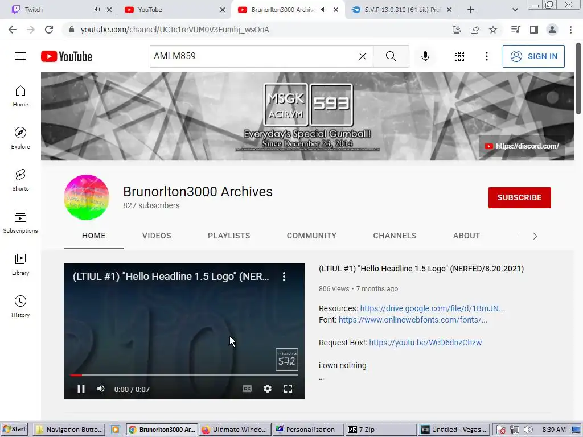
Task: Open Shorts in the sidebar
Action: coord(20,180)
